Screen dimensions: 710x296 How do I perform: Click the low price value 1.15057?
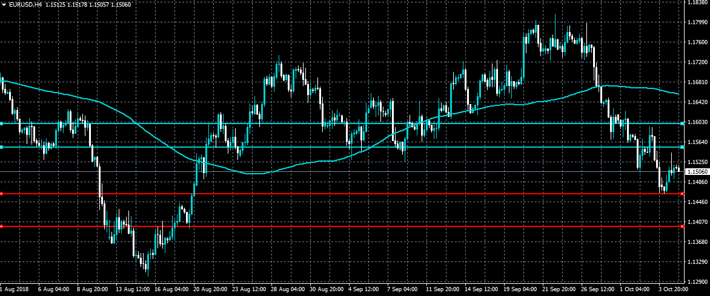99,4
